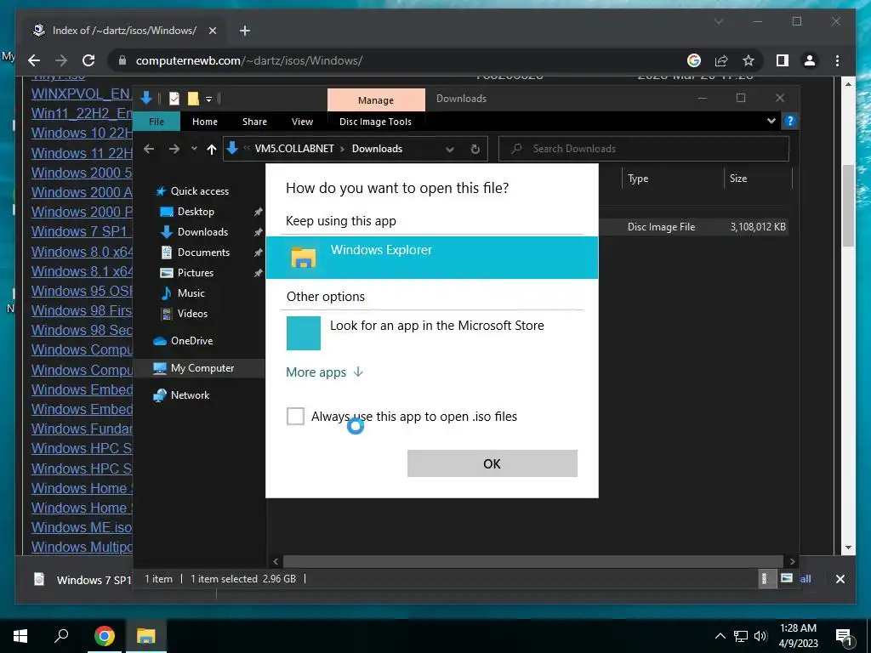The height and width of the screenshot is (653, 871).
Task: Open notification center icon
Action: pos(843,637)
